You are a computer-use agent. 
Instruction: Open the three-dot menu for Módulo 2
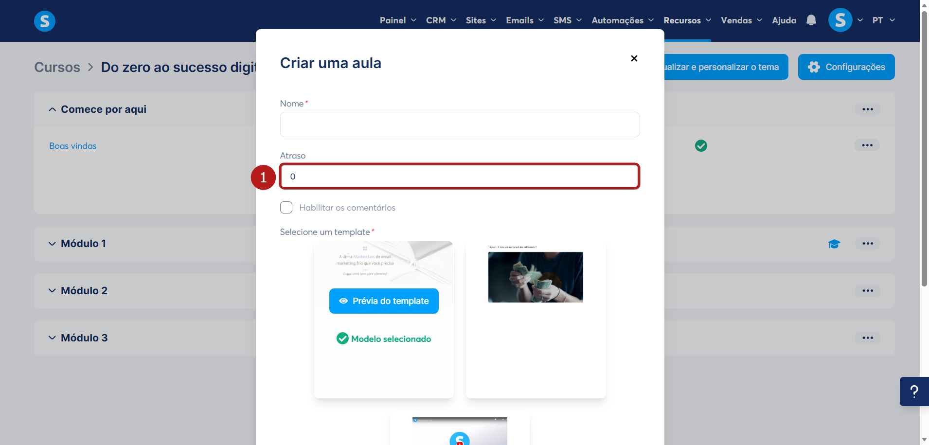pos(868,291)
